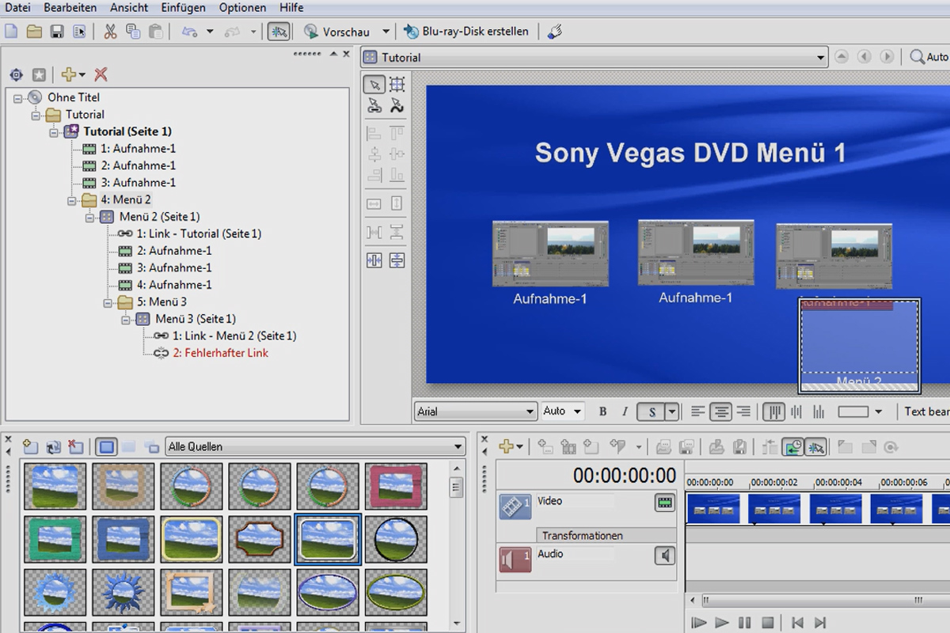Align text left
The image size is (950, 633).
pos(697,411)
